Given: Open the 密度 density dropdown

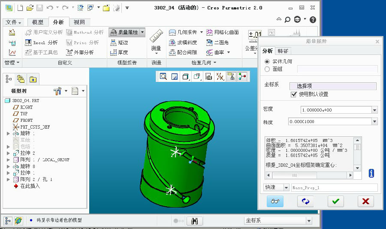Looking at the screenshot, I should 374,110.
